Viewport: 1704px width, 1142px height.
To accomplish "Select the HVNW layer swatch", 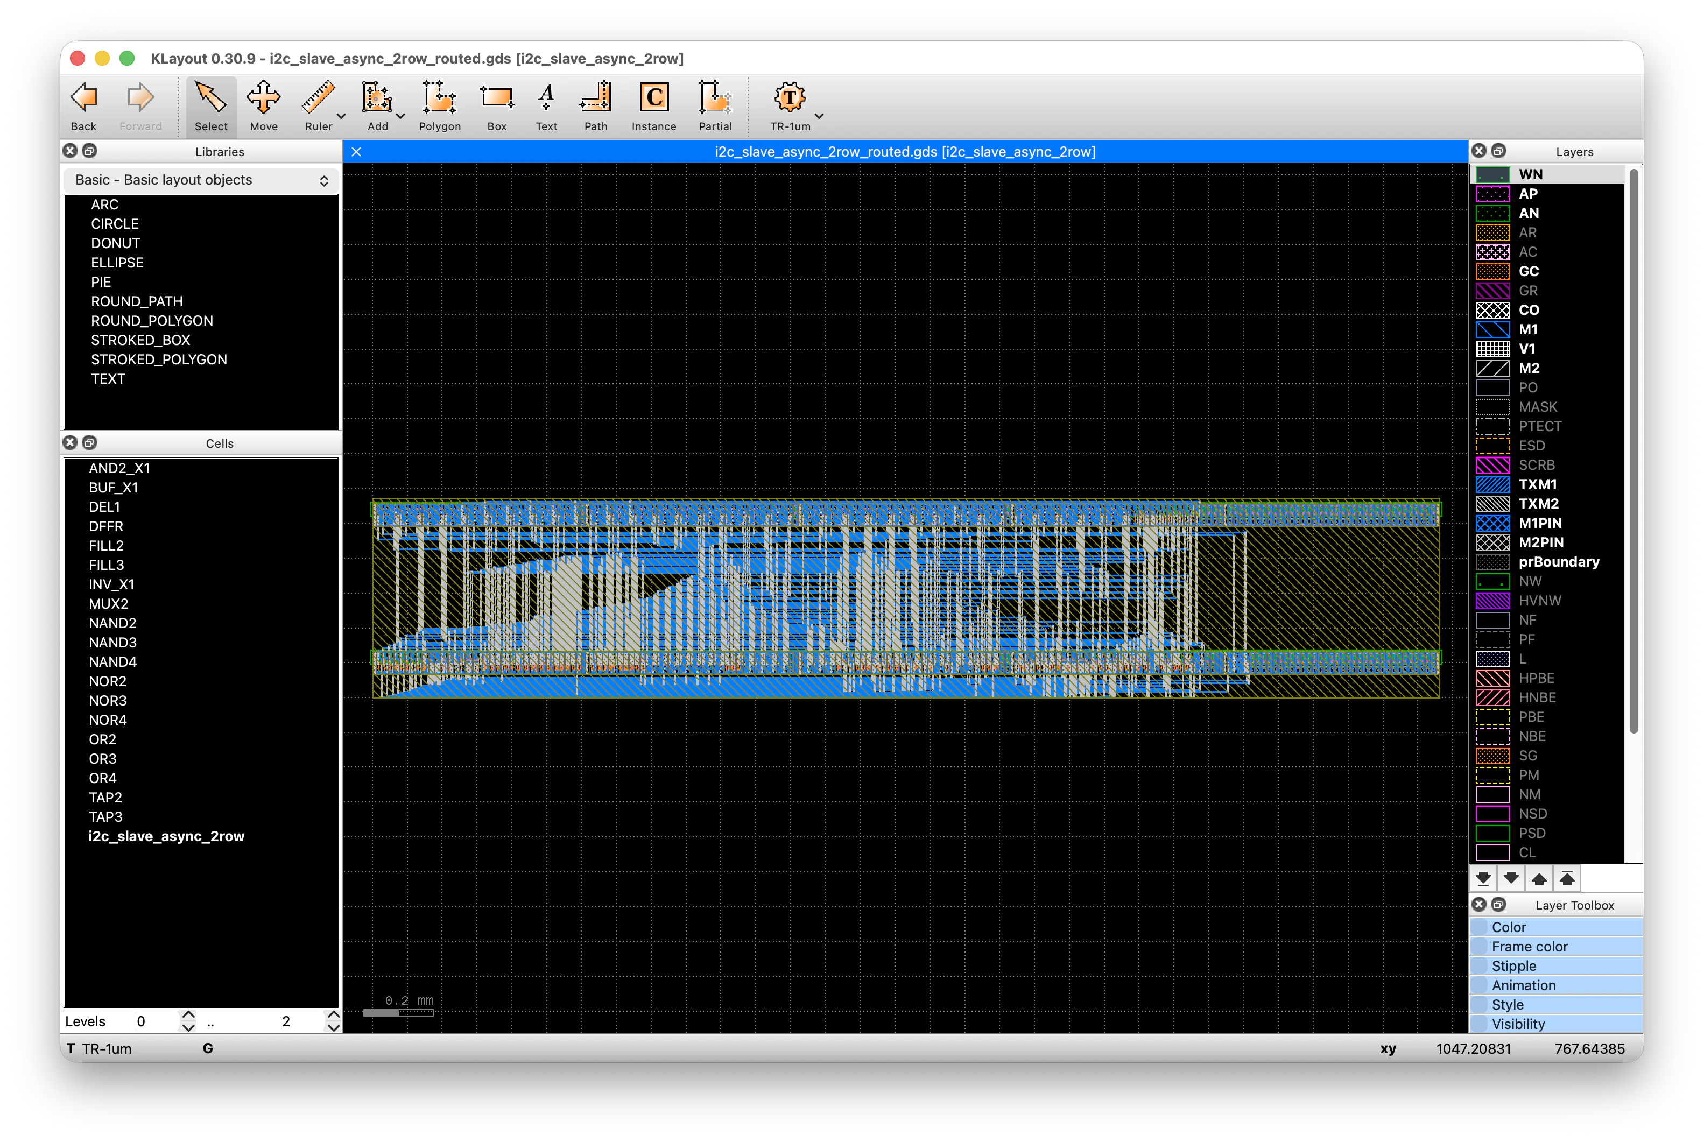I will [1492, 600].
